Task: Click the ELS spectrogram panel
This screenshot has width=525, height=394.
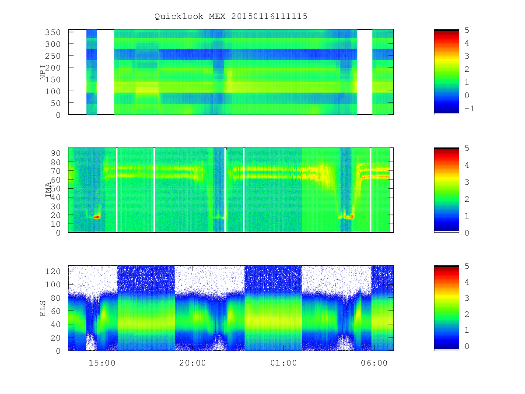Action: [231, 308]
